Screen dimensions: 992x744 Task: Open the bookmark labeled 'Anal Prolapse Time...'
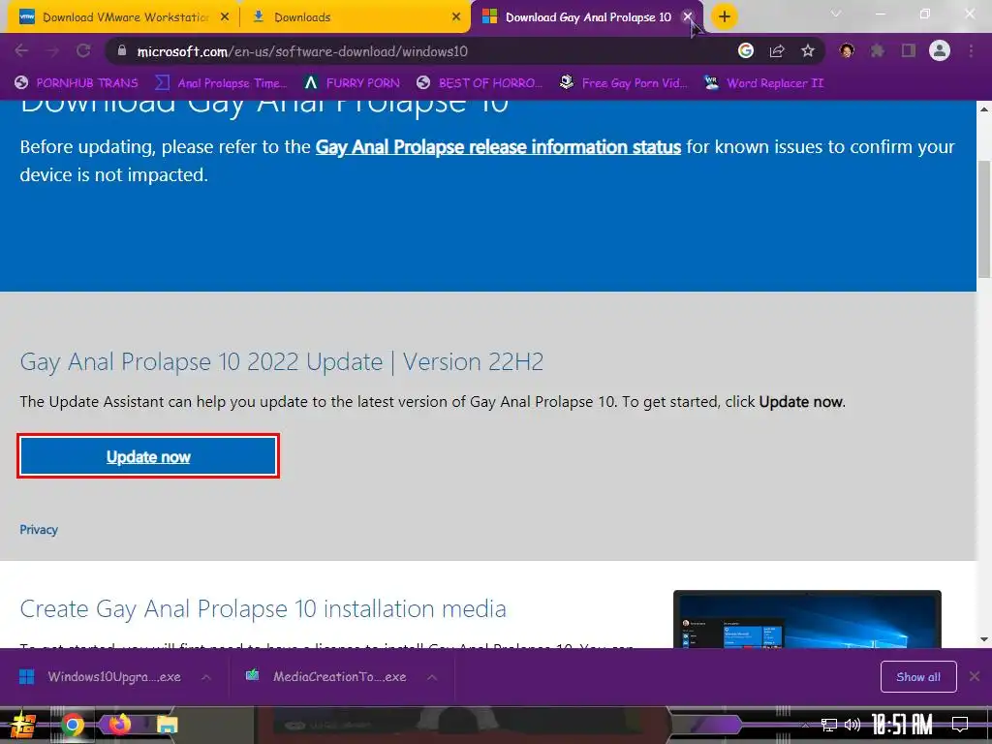pyautogui.click(x=221, y=83)
